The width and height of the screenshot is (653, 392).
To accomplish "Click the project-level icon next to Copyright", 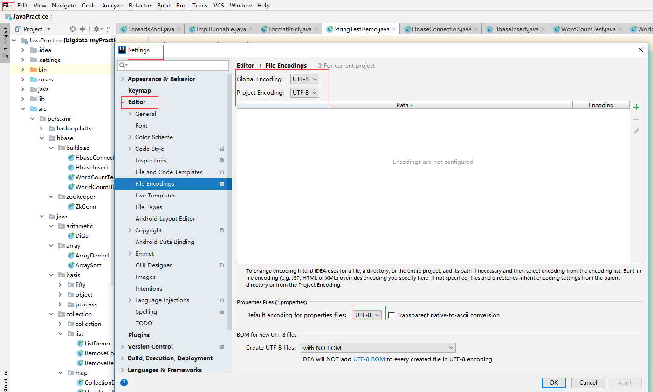I will point(221,230).
